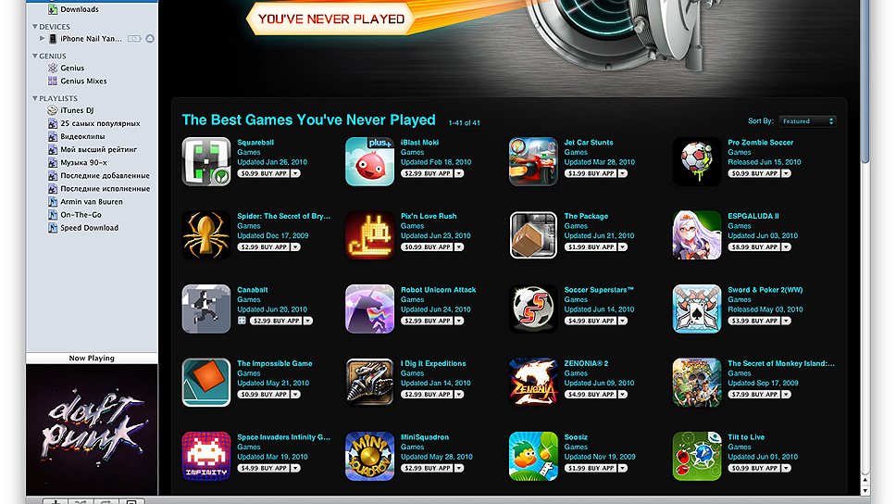Open the Jet Car Stunts title link
The height and width of the screenshot is (504, 896).
point(589,143)
